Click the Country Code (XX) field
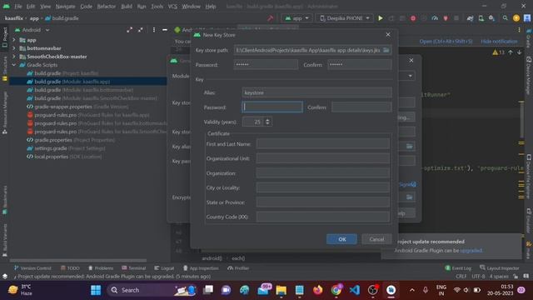The width and height of the screenshot is (533, 300). click(x=323, y=217)
